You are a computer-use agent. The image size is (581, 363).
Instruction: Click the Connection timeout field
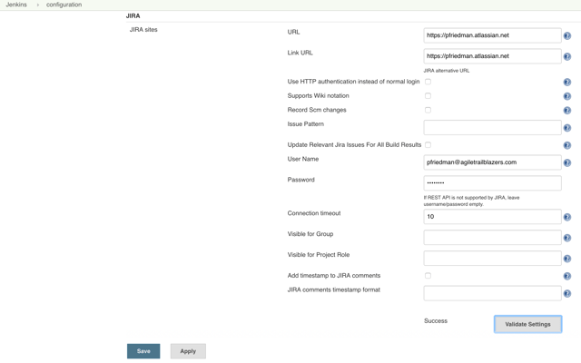click(492, 216)
